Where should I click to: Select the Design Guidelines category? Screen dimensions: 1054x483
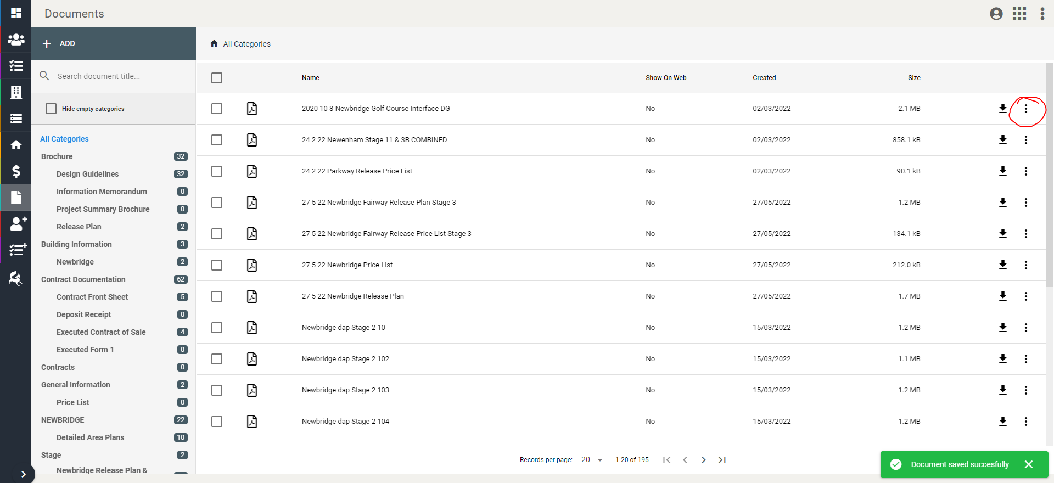87,174
